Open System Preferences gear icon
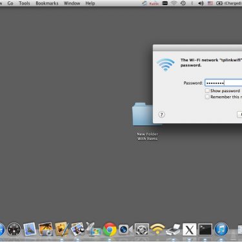 (x=142, y=229)
